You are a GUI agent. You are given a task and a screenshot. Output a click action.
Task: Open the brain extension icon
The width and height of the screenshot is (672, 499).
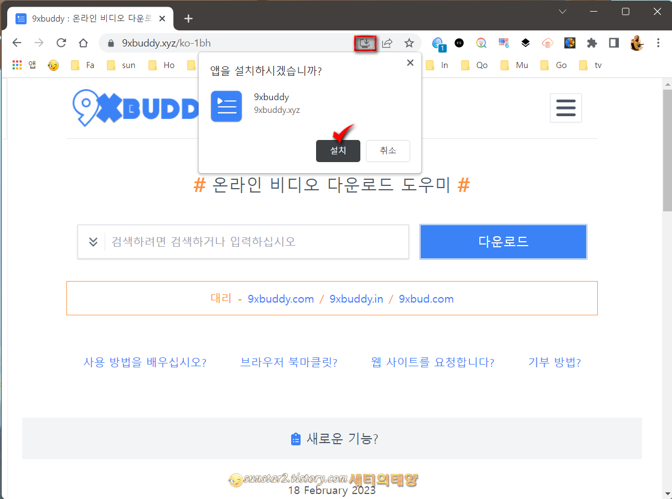570,43
